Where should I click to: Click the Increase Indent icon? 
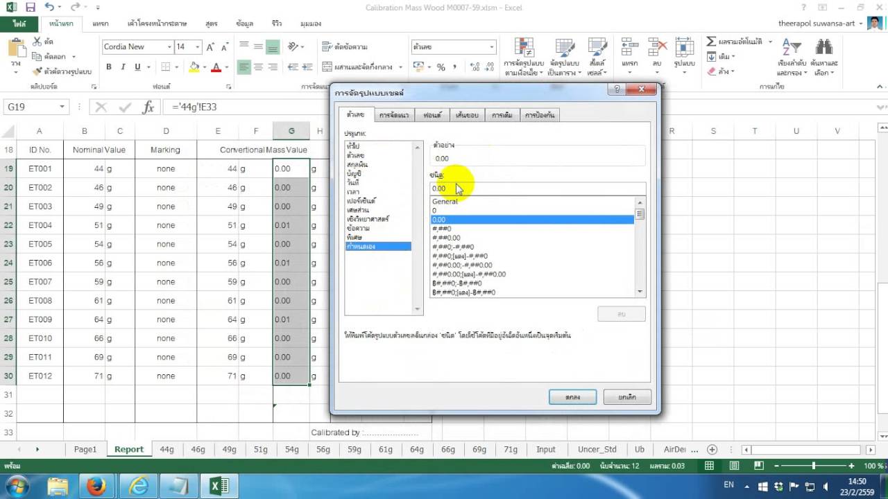click(x=308, y=67)
